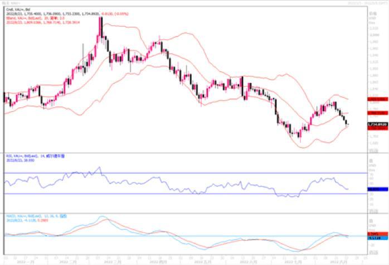Click the RSI lower oversold threshold line

tap(167, 194)
